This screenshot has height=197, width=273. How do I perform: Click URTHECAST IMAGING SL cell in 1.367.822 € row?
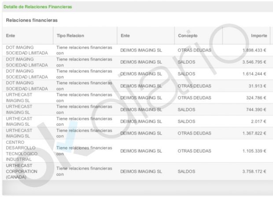(x=19, y=133)
